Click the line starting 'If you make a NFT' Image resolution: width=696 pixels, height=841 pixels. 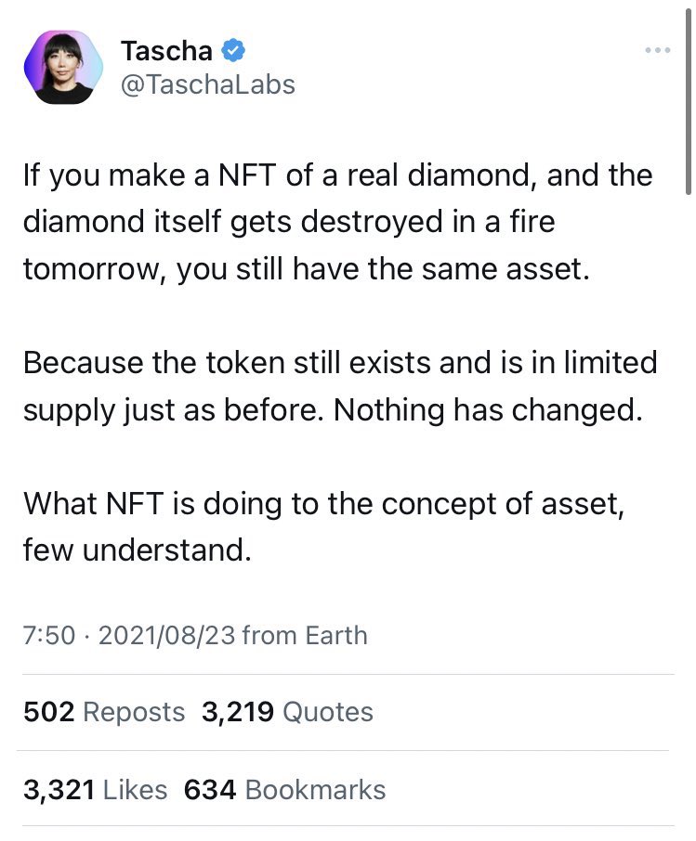[x=337, y=175]
